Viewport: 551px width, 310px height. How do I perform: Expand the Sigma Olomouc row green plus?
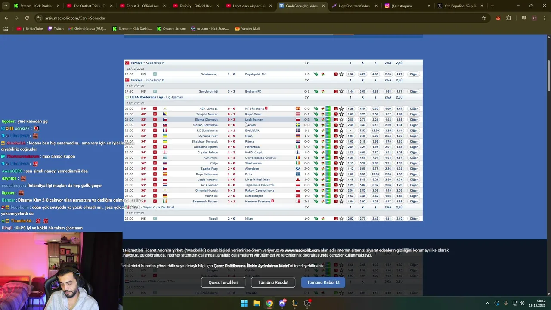click(x=328, y=119)
